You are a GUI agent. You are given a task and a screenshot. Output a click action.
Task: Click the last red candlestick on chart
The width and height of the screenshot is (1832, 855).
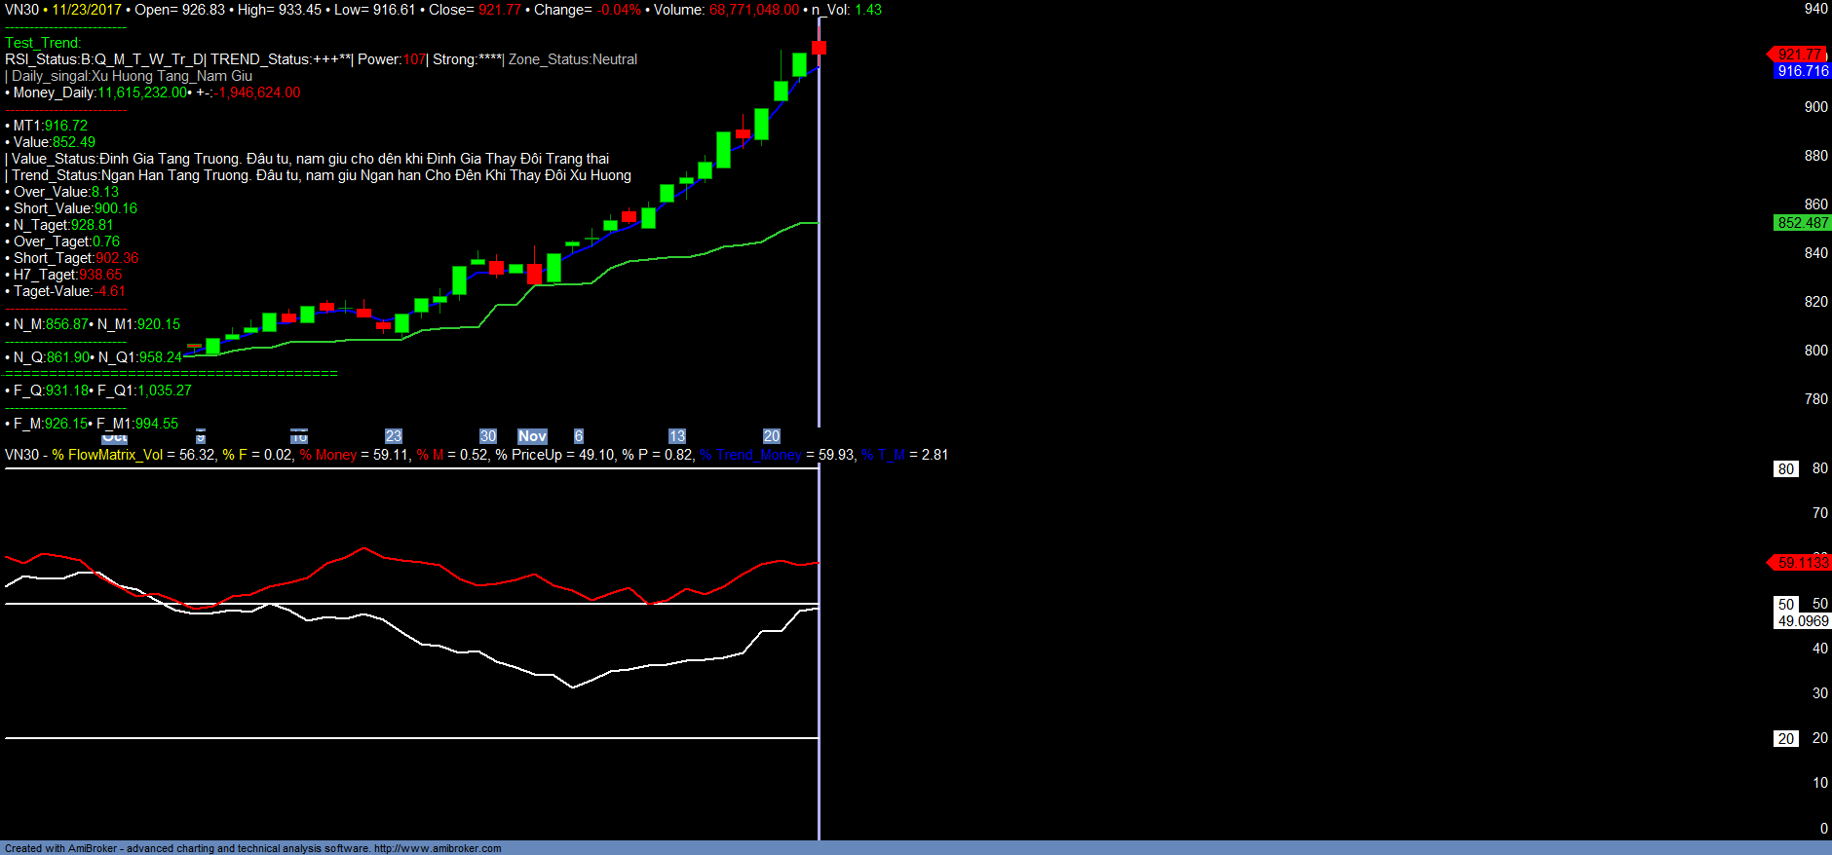[x=819, y=48]
